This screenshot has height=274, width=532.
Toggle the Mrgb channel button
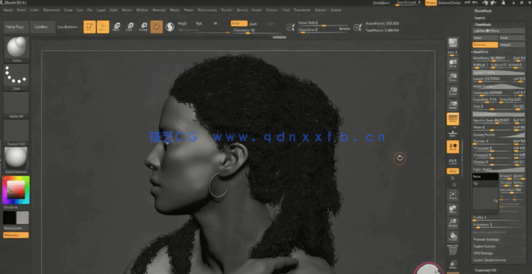click(182, 23)
